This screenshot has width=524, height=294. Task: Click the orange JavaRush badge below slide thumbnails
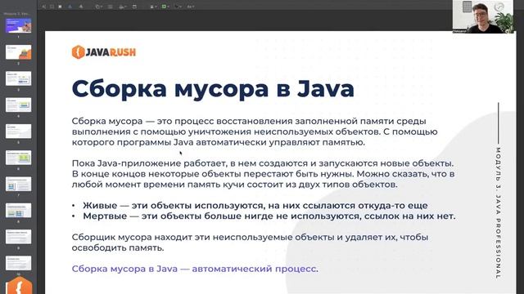click(x=19, y=285)
